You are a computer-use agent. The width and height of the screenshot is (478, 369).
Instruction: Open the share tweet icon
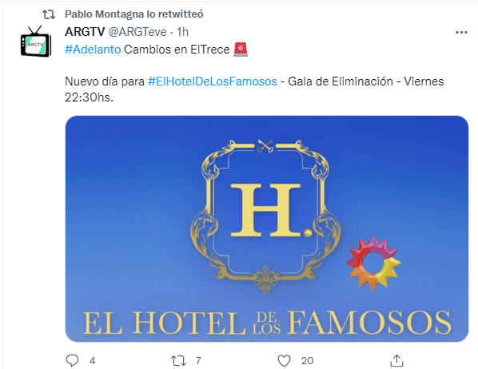(396, 360)
